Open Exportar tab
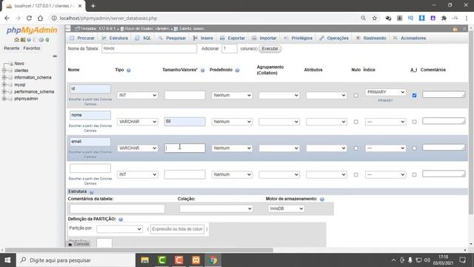474x267 pixels. coord(233,38)
